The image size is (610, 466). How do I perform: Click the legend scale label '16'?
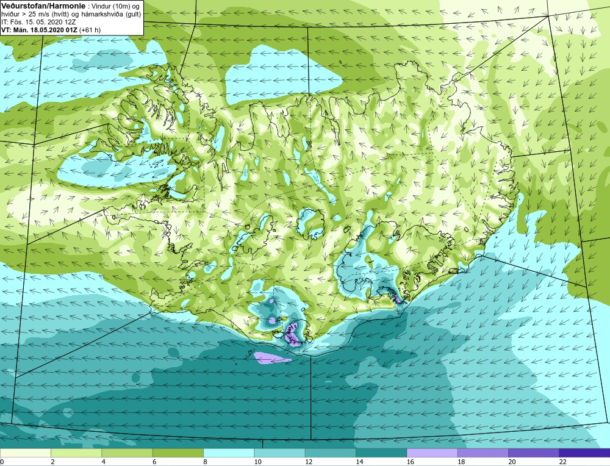(x=410, y=462)
